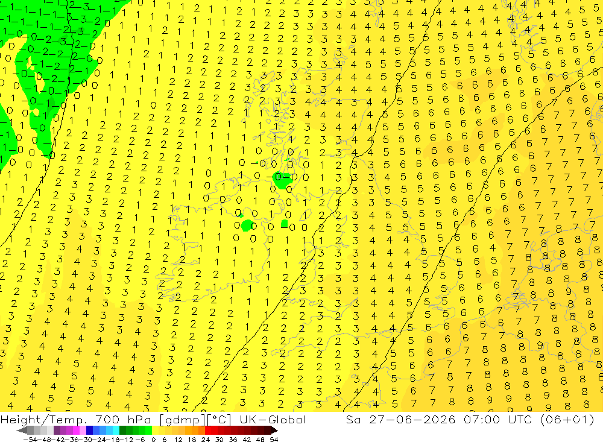Click the yellow legend swatch above 0
The image size is (603, 442).
click(156, 430)
